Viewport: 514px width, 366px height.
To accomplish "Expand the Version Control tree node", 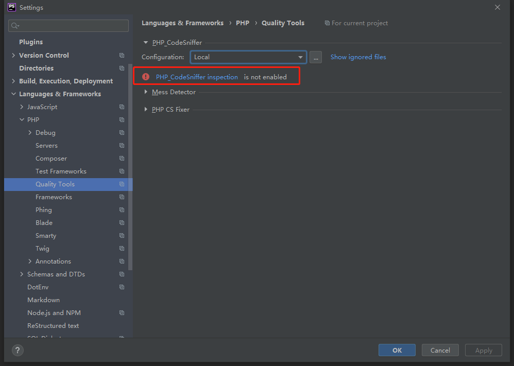I will (x=13, y=56).
